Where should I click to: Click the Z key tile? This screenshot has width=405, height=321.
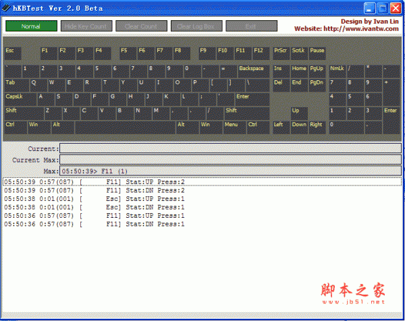53,113
